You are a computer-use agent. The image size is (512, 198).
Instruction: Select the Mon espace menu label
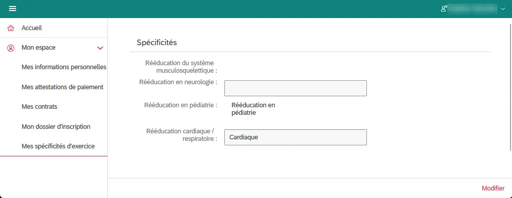click(x=39, y=48)
